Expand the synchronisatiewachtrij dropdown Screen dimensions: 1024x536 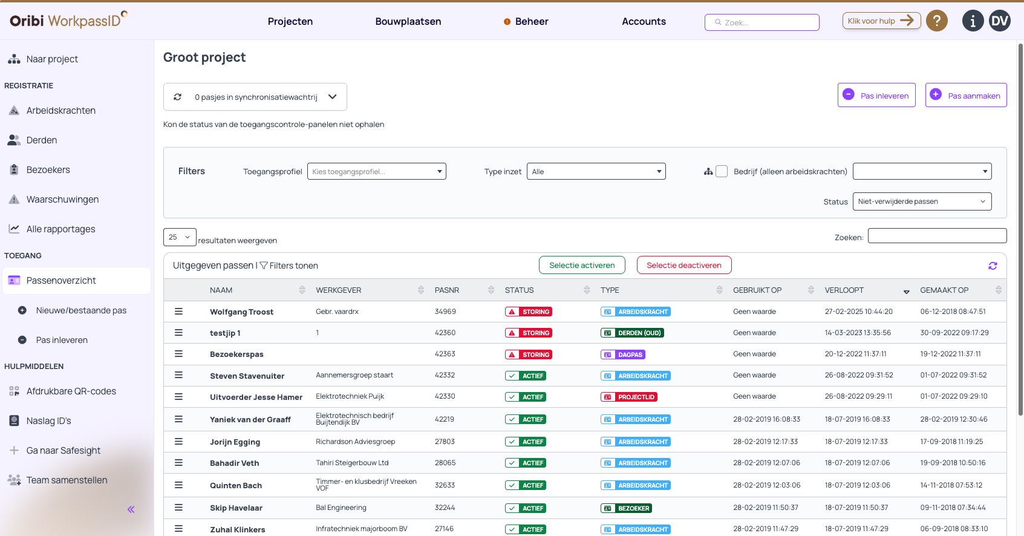pyautogui.click(x=332, y=97)
